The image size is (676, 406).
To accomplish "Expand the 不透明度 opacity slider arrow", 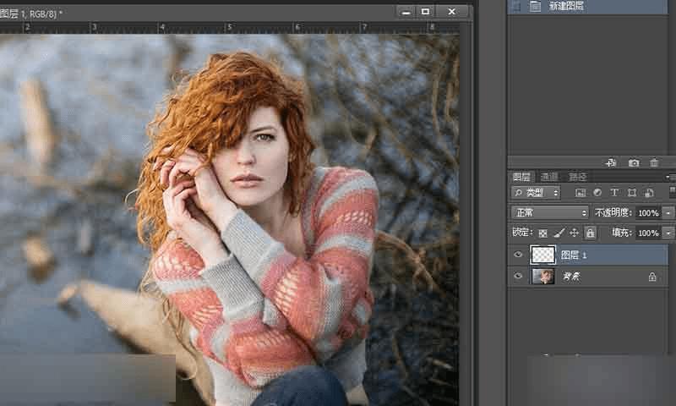I will pyautogui.click(x=668, y=212).
